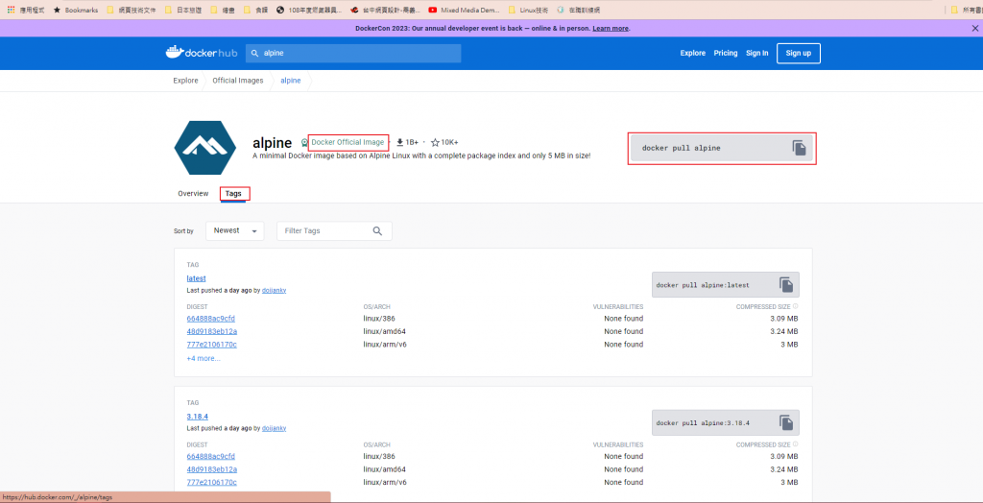Copy the 'docker pull alpine:3.18.4' command icon

click(x=786, y=422)
